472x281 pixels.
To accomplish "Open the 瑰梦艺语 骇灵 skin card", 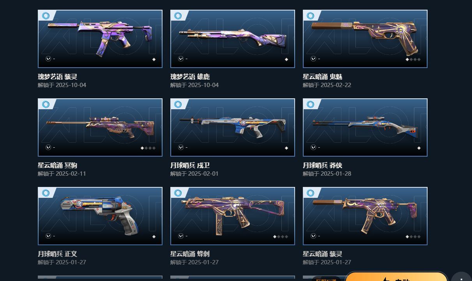I will [100, 39].
